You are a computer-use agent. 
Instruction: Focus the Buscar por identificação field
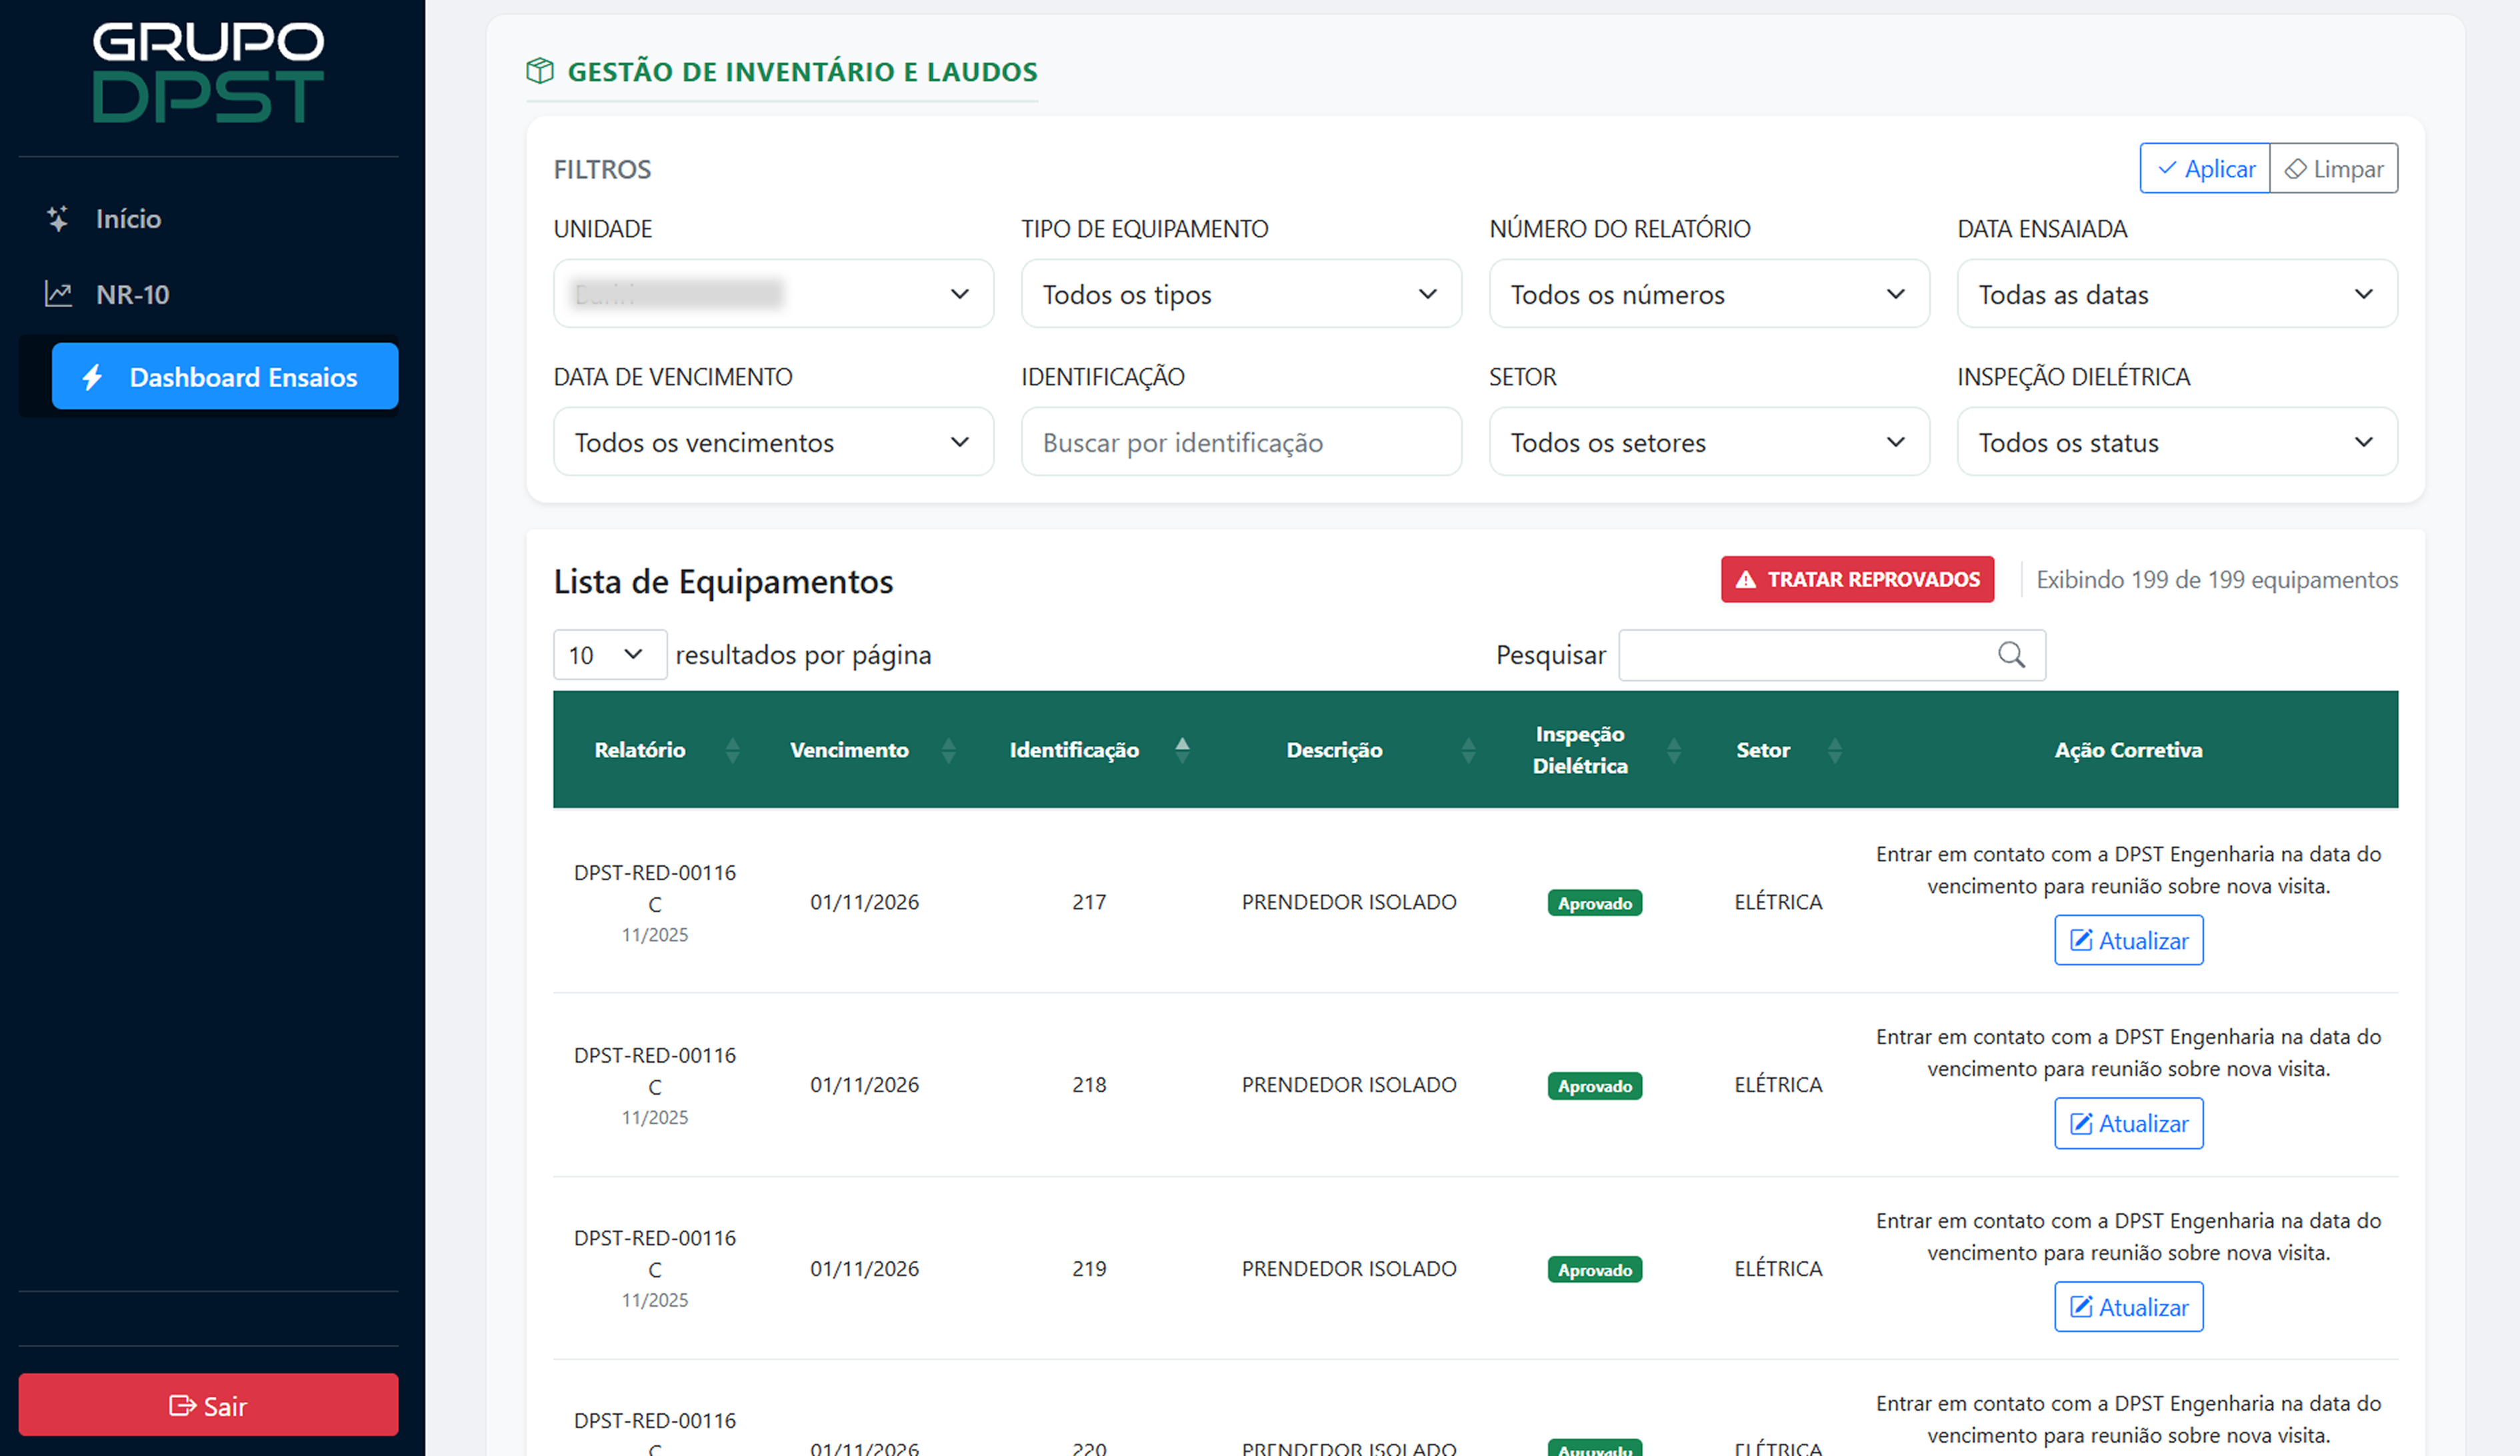(x=1241, y=442)
